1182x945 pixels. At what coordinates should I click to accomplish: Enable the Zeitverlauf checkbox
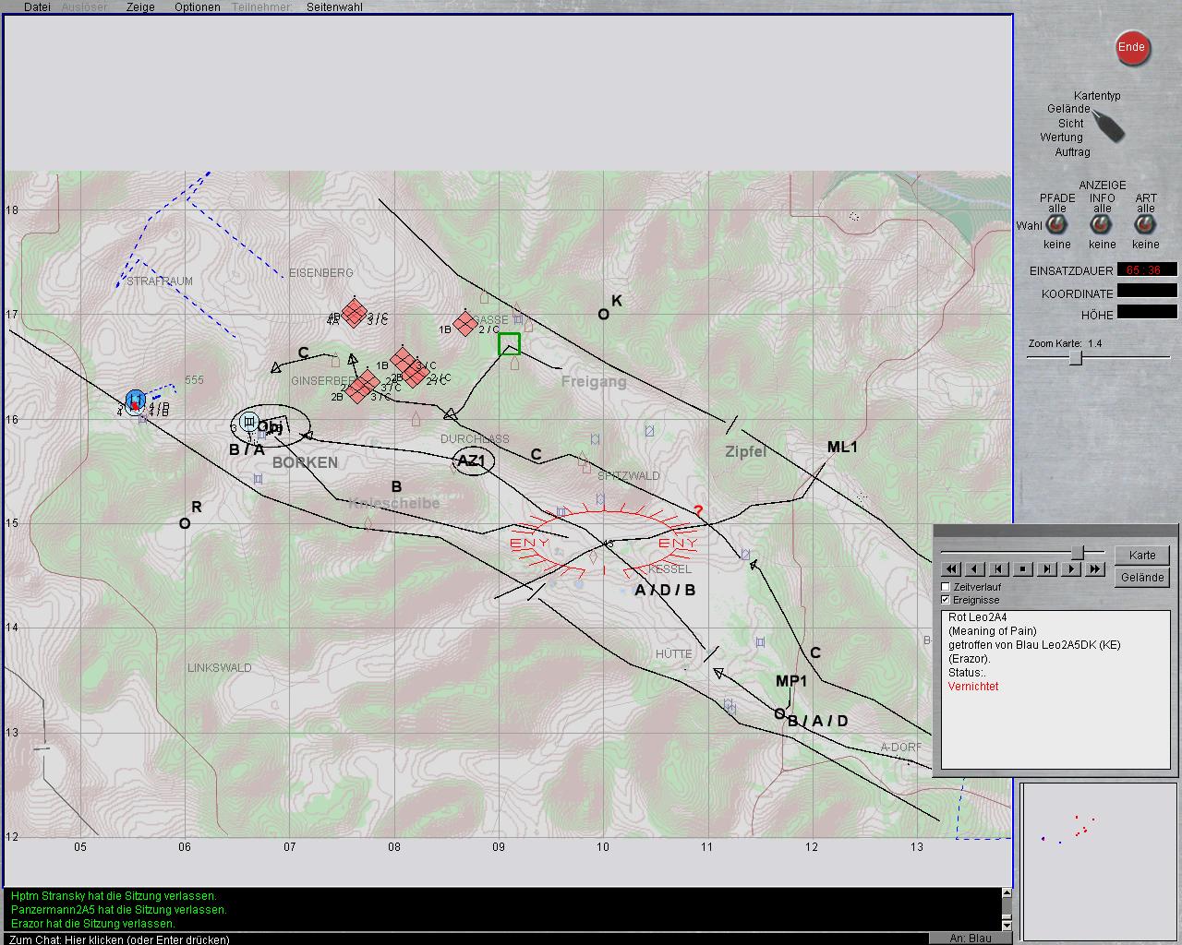[x=946, y=587]
